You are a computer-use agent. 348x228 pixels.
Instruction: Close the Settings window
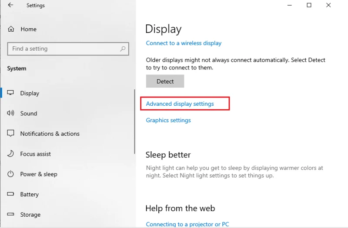click(x=328, y=5)
